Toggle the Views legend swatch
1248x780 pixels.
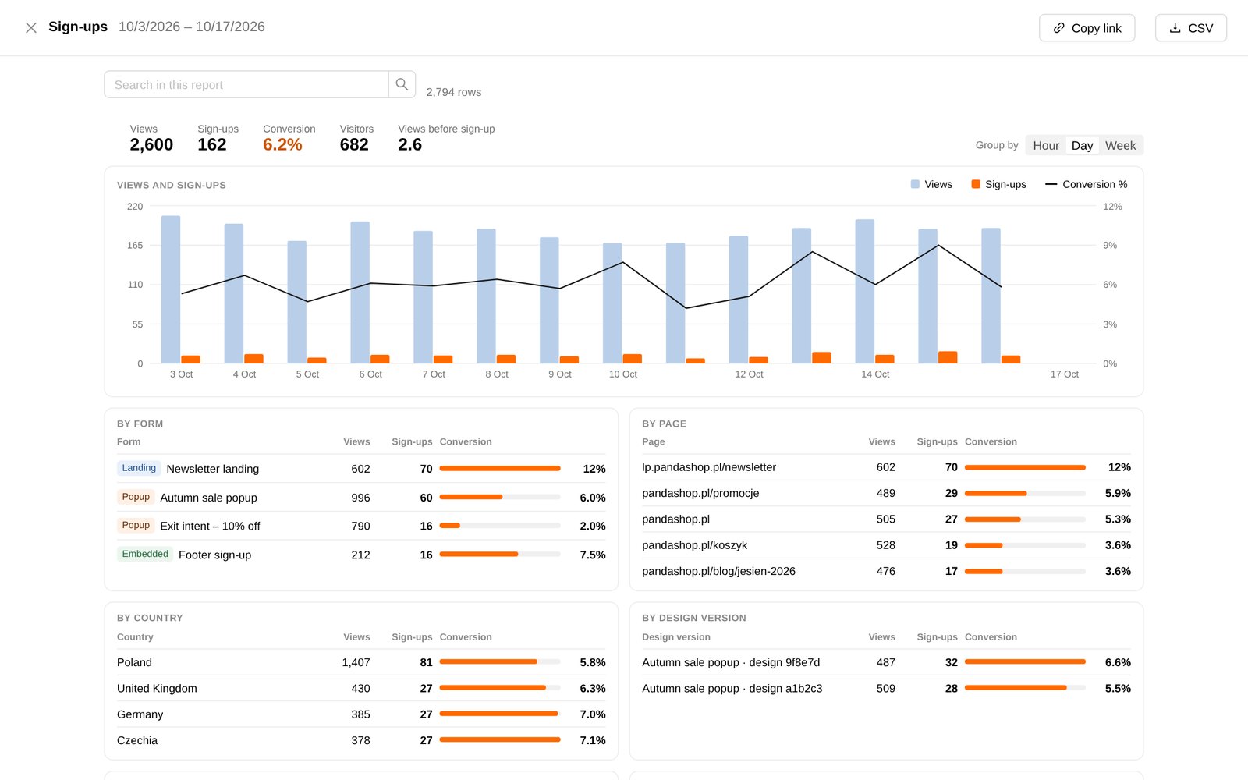(915, 184)
